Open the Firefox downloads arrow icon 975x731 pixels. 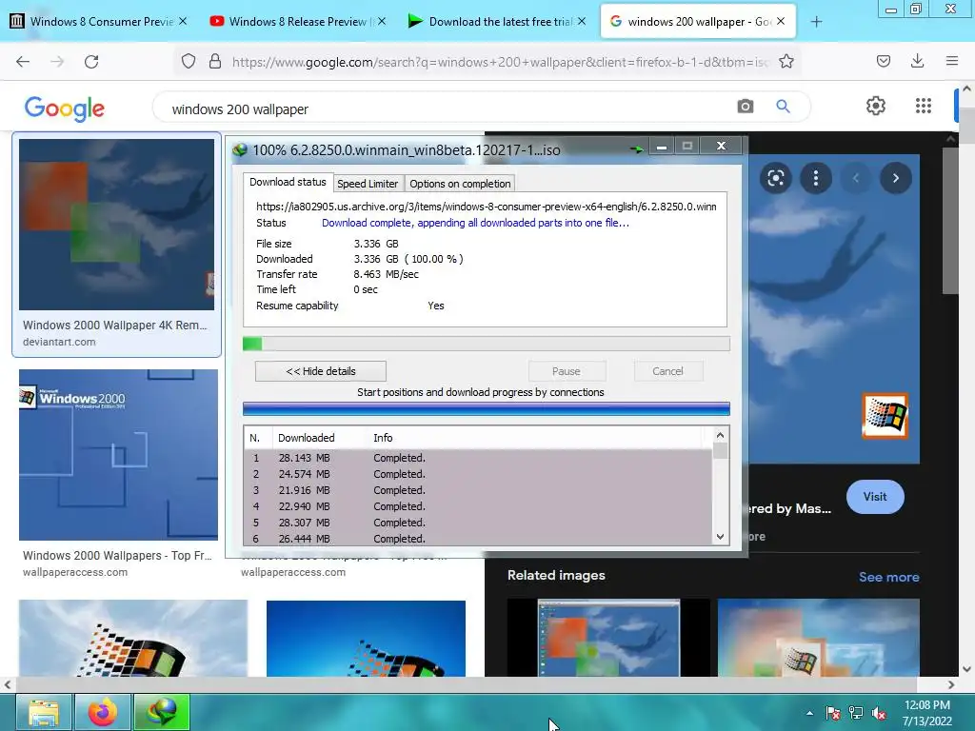[917, 61]
